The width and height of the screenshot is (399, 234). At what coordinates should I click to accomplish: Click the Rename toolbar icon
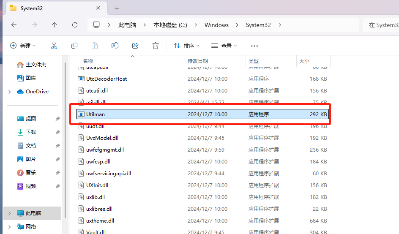(115, 46)
